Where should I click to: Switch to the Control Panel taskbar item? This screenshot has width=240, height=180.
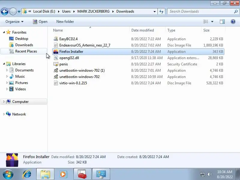click(x=101, y=174)
